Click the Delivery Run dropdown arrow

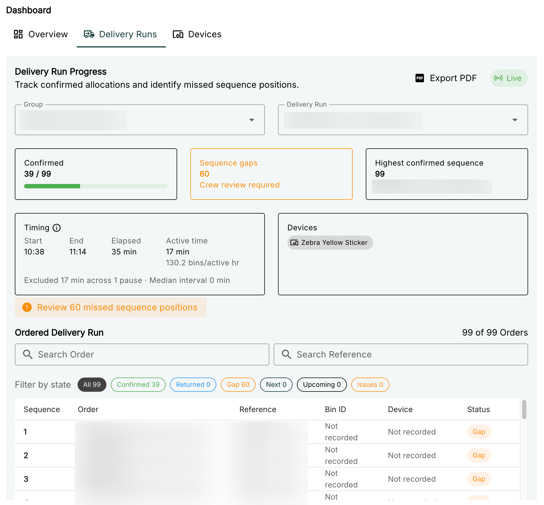tap(515, 120)
